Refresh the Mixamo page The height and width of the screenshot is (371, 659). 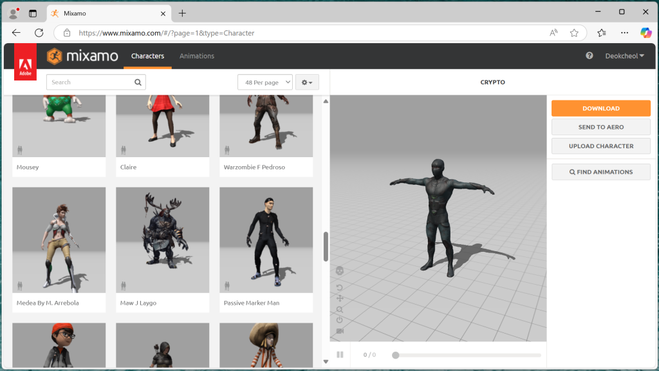pyautogui.click(x=39, y=33)
